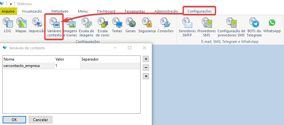Switch to the Dashboard ribbon tab
Screen dimensions: 284x125
[x=106, y=11]
